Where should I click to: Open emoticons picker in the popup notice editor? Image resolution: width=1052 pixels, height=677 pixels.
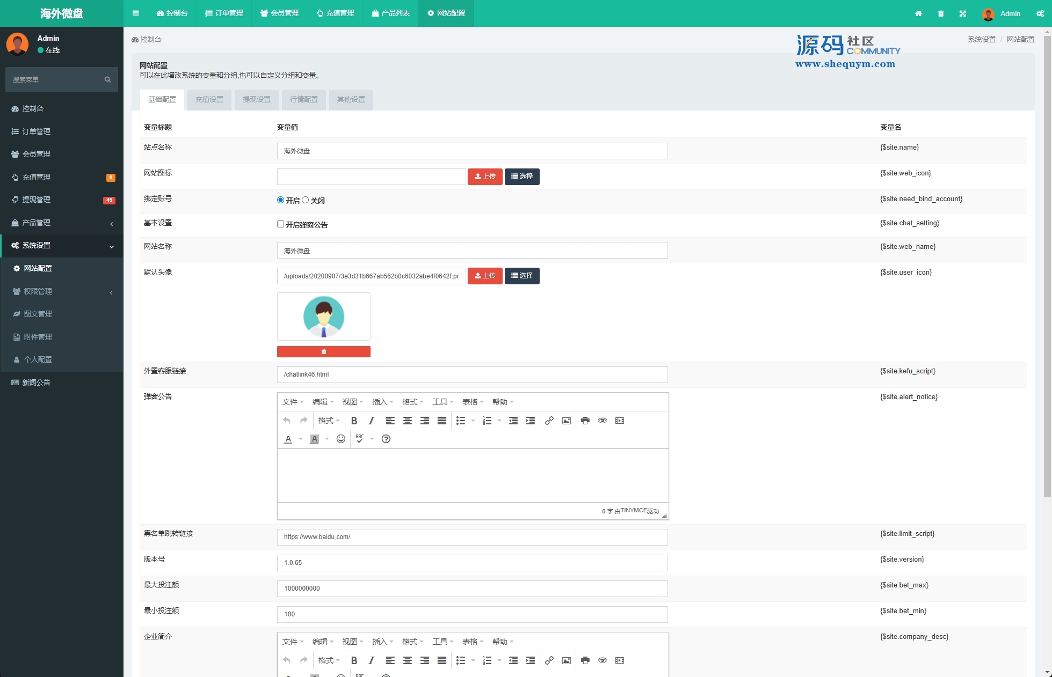pos(340,439)
